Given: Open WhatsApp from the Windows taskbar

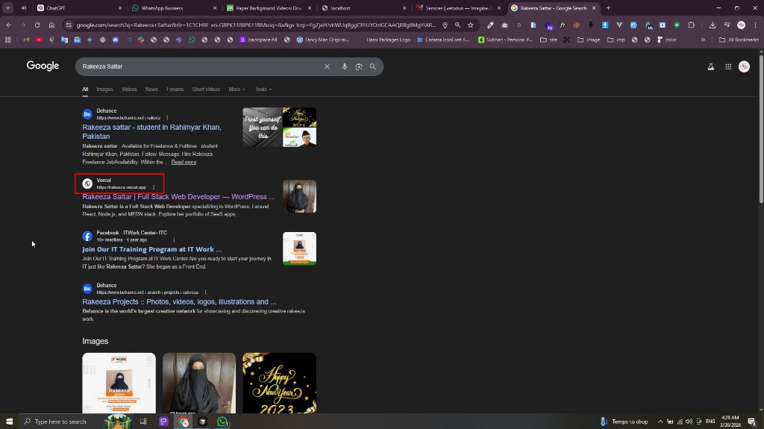Looking at the screenshot, I should pyautogui.click(x=222, y=422).
